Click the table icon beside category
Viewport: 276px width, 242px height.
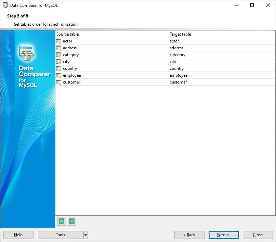pyautogui.click(x=58, y=55)
